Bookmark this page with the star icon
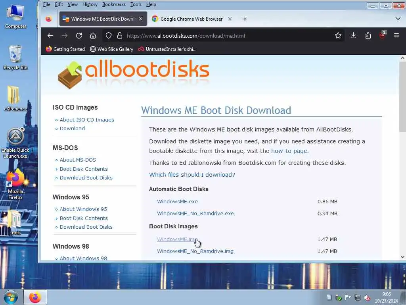Viewport: 406px width, 305px height. coord(338,35)
